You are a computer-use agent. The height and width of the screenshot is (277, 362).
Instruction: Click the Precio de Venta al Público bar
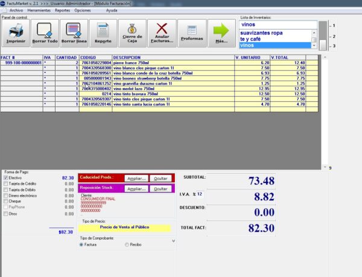[124, 228]
